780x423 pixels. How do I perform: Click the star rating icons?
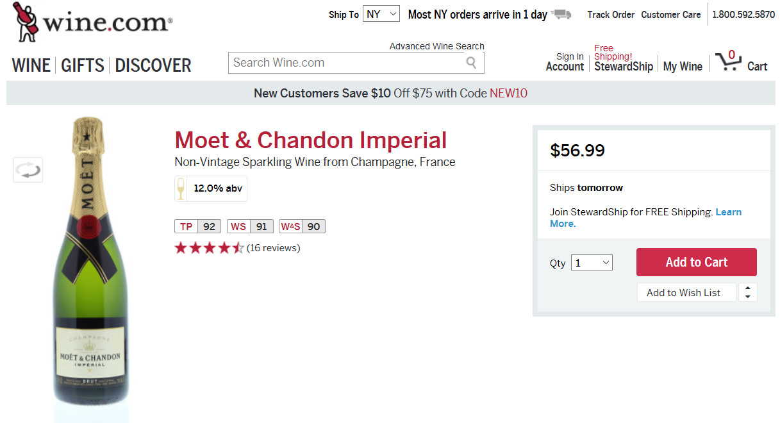click(209, 248)
